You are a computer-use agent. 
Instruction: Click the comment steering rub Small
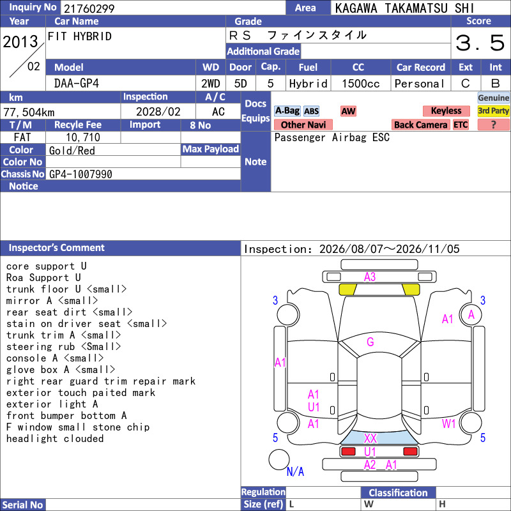coord(63,346)
